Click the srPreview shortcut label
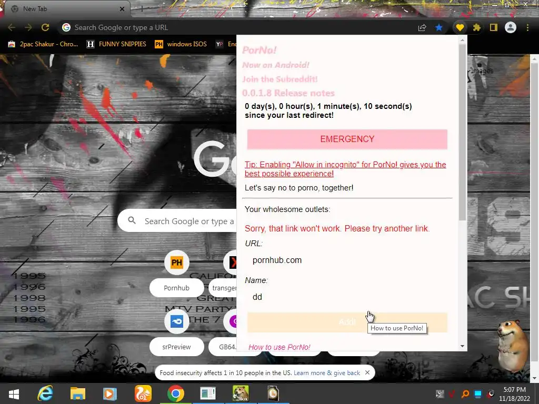 [x=177, y=347]
